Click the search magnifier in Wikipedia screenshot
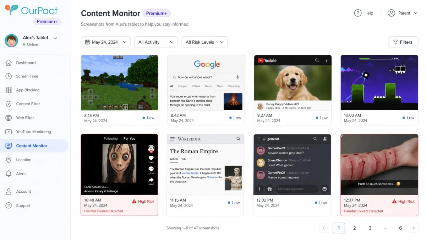 [x=238, y=139]
